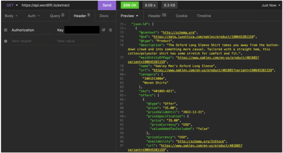The width and height of the screenshot is (283, 153).
Task: Select the @type "Offer" value
Action: click(x=169, y=104)
